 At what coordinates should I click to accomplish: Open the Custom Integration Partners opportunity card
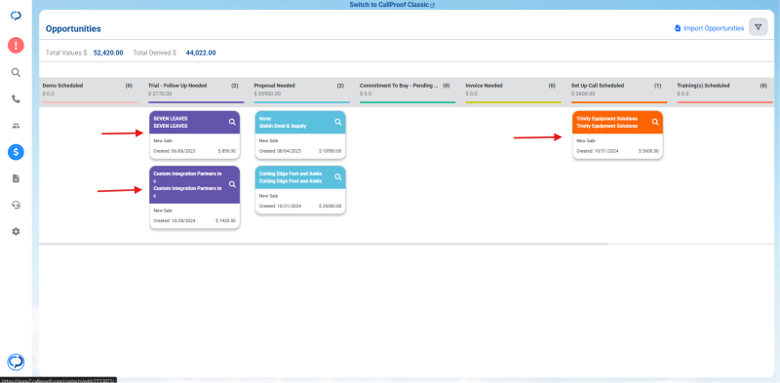[194, 198]
